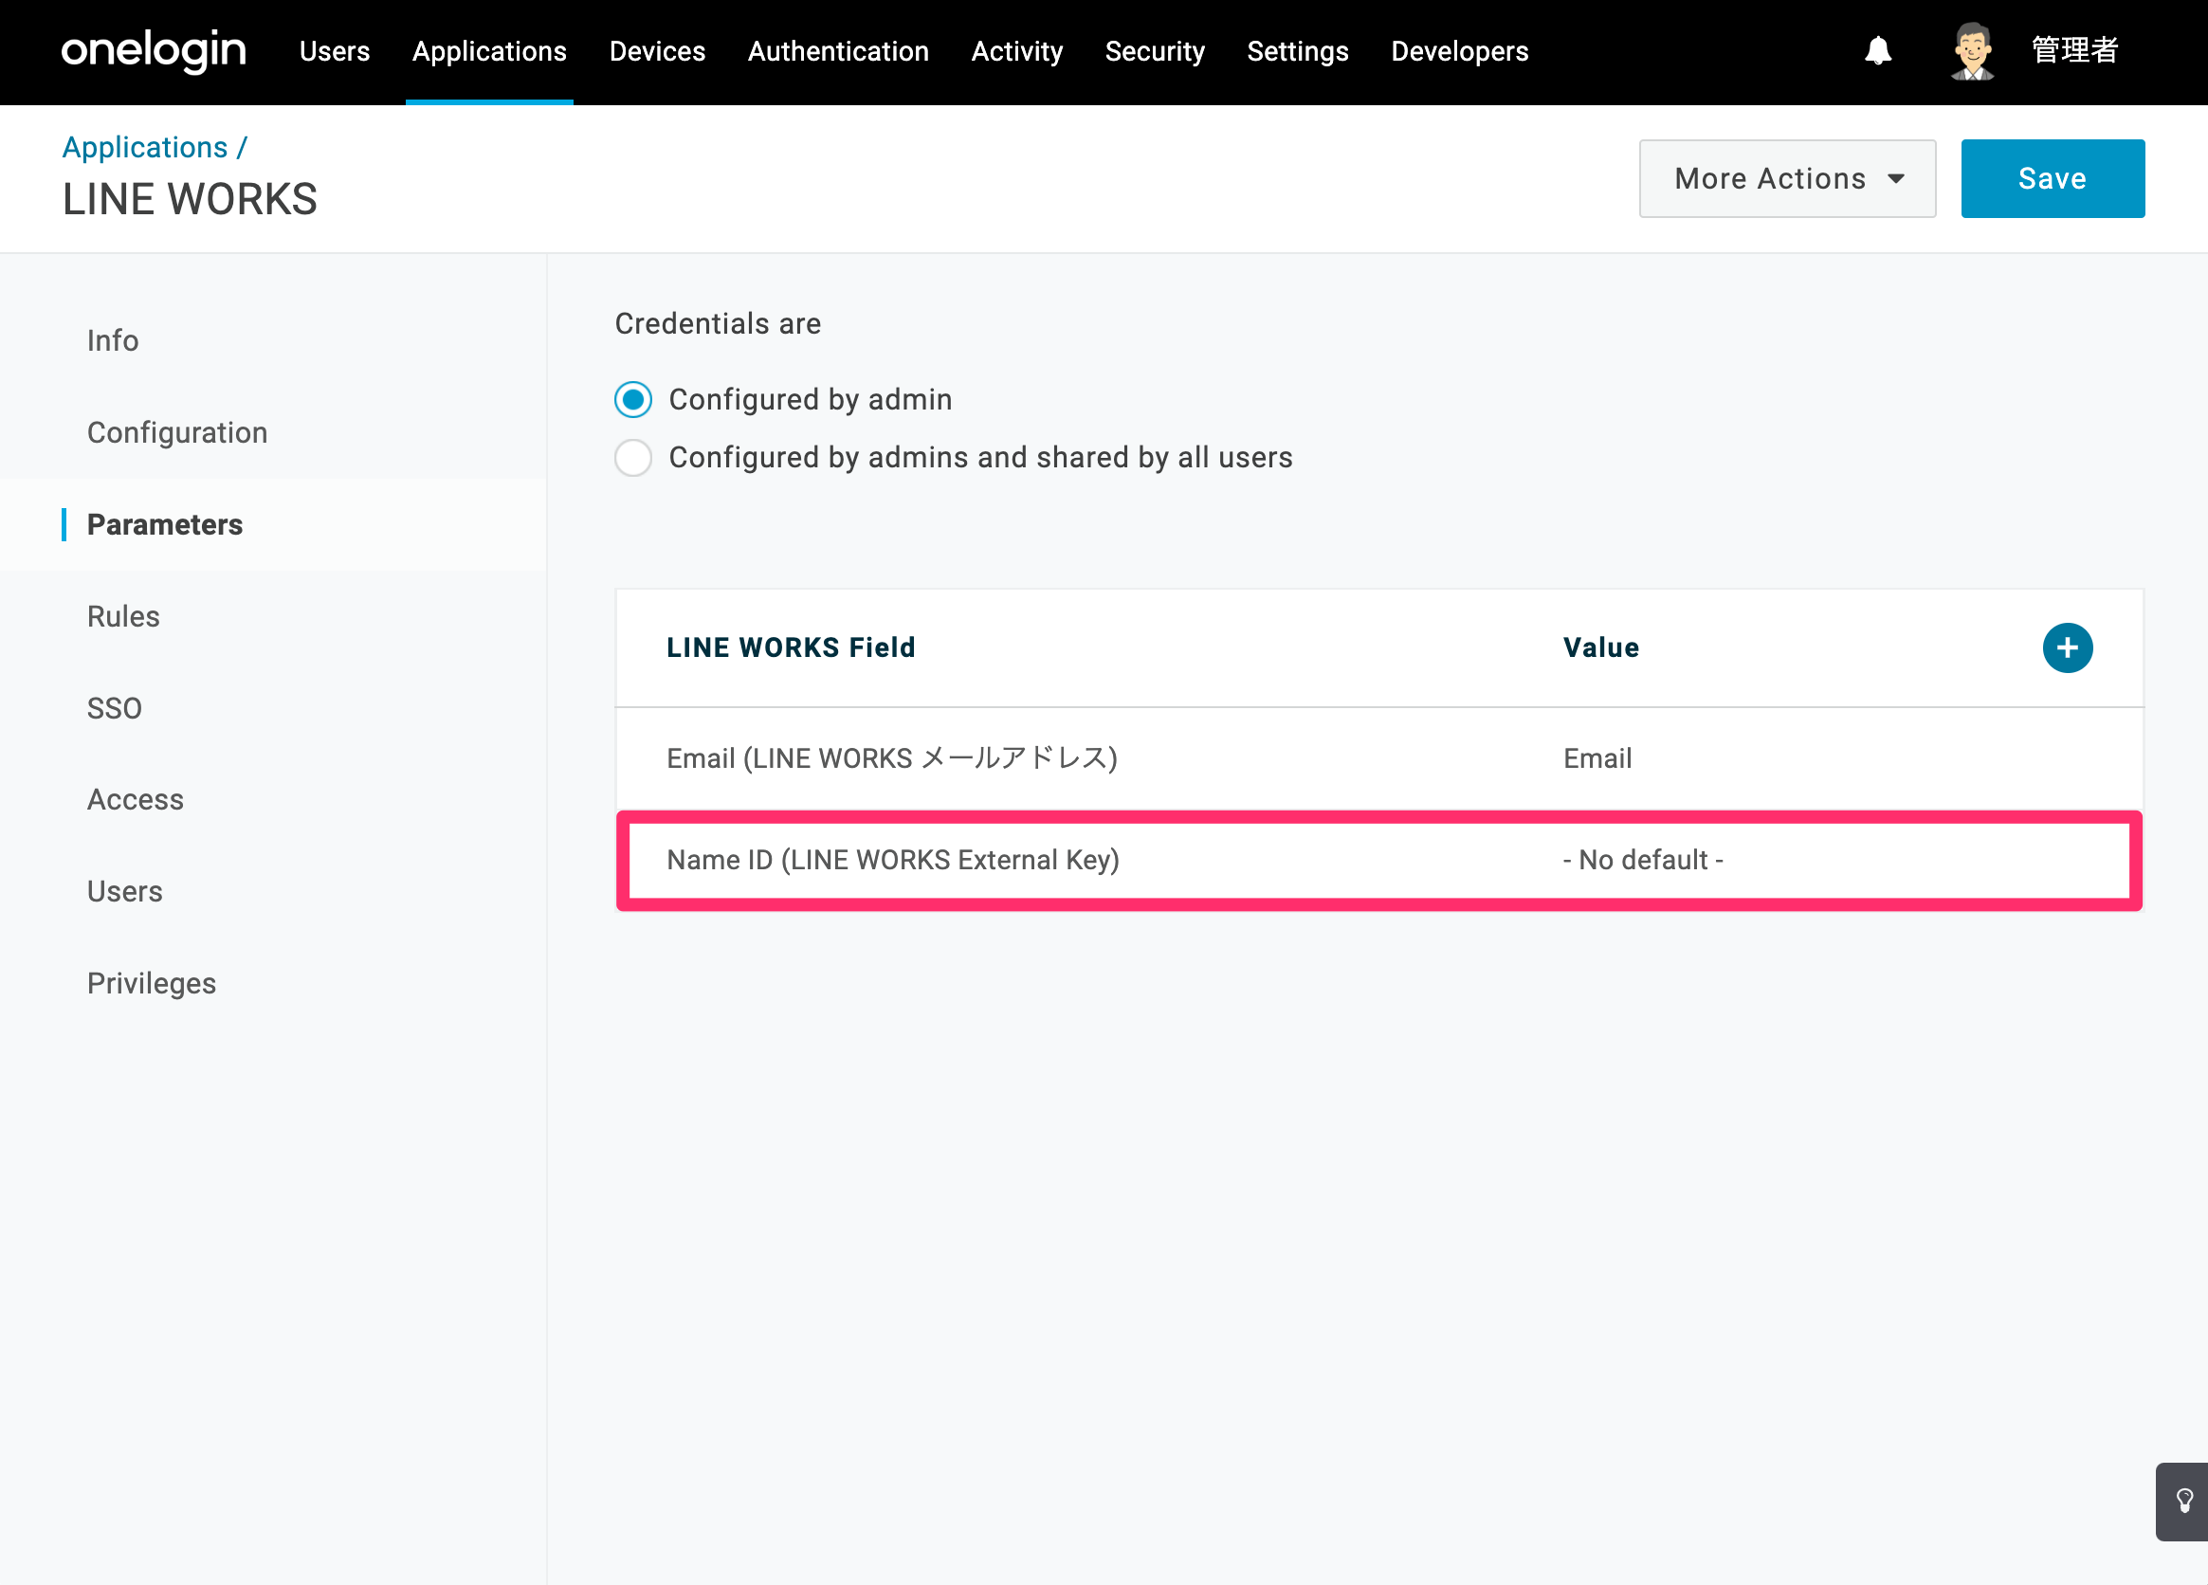
Task: Switch to the Info sidebar tab
Action: point(113,340)
